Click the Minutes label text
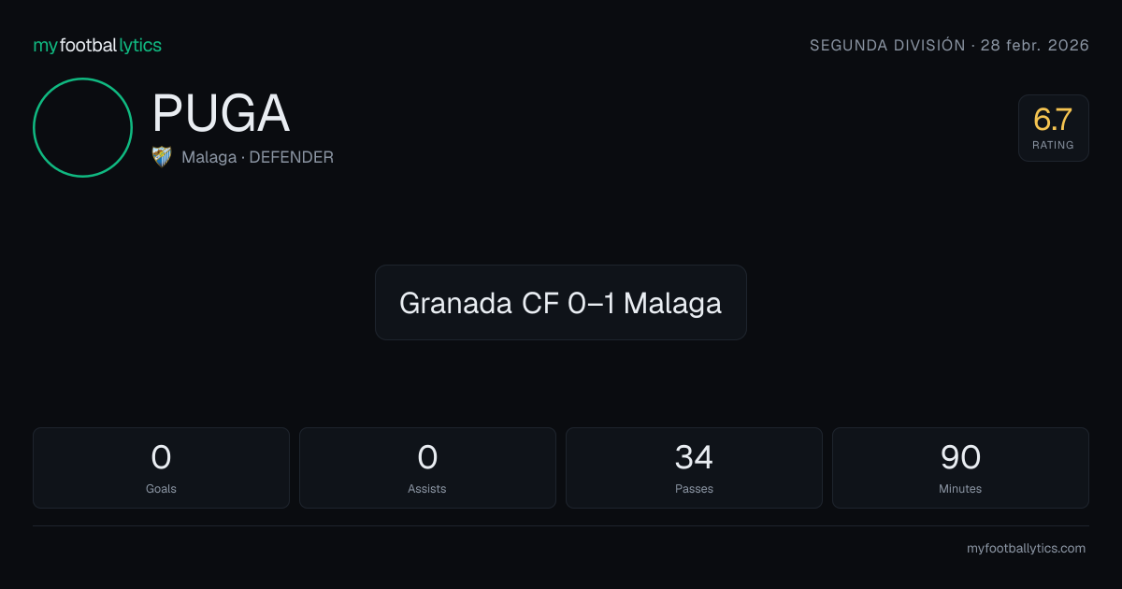This screenshot has height=589, width=1122. coord(960,489)
